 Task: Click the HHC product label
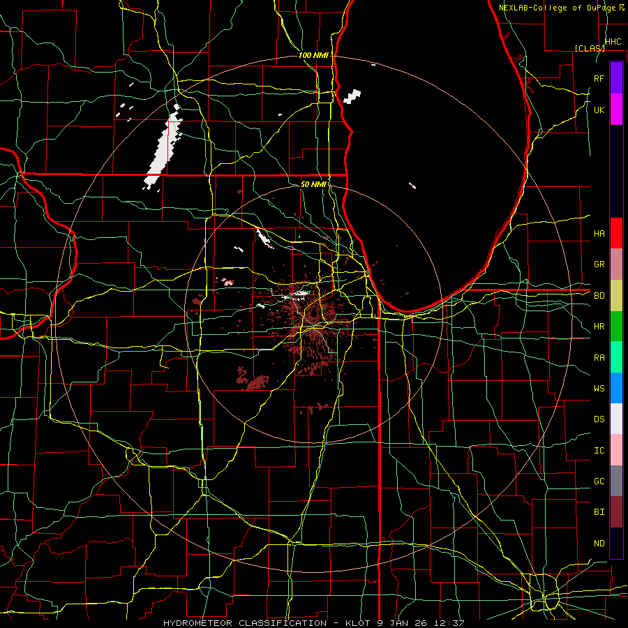(x=613, y=42)
